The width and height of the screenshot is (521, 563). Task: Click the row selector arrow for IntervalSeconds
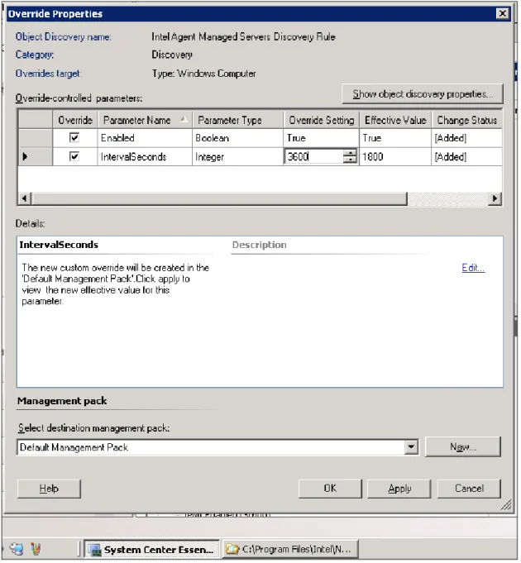tap(36, 157)
